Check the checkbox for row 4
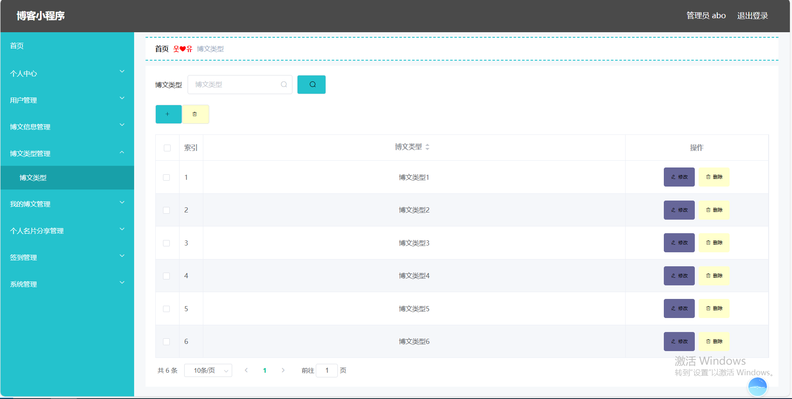The image size is (792, 399). click(166, 276)
